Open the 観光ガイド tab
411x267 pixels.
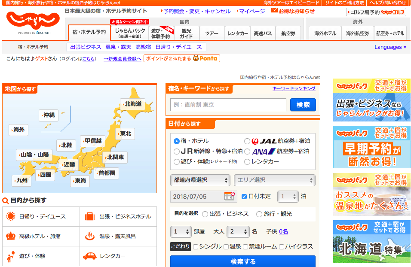click(186, 33)
